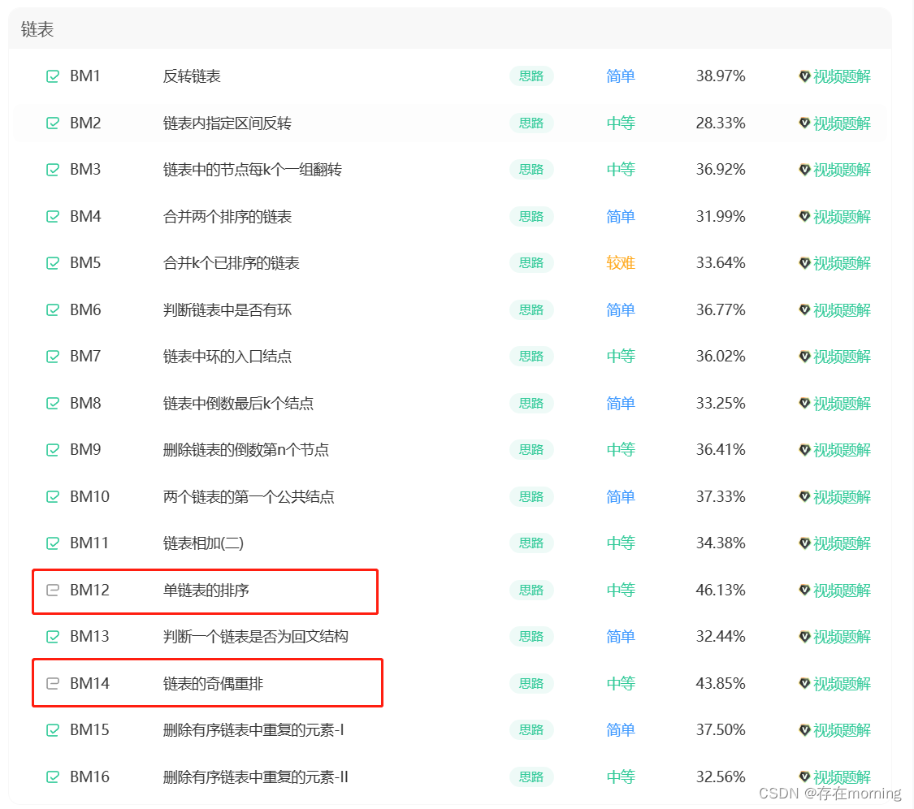Open problem 链表内指定区间反转
The image size is (914, 809).
[x=227, y=123]
